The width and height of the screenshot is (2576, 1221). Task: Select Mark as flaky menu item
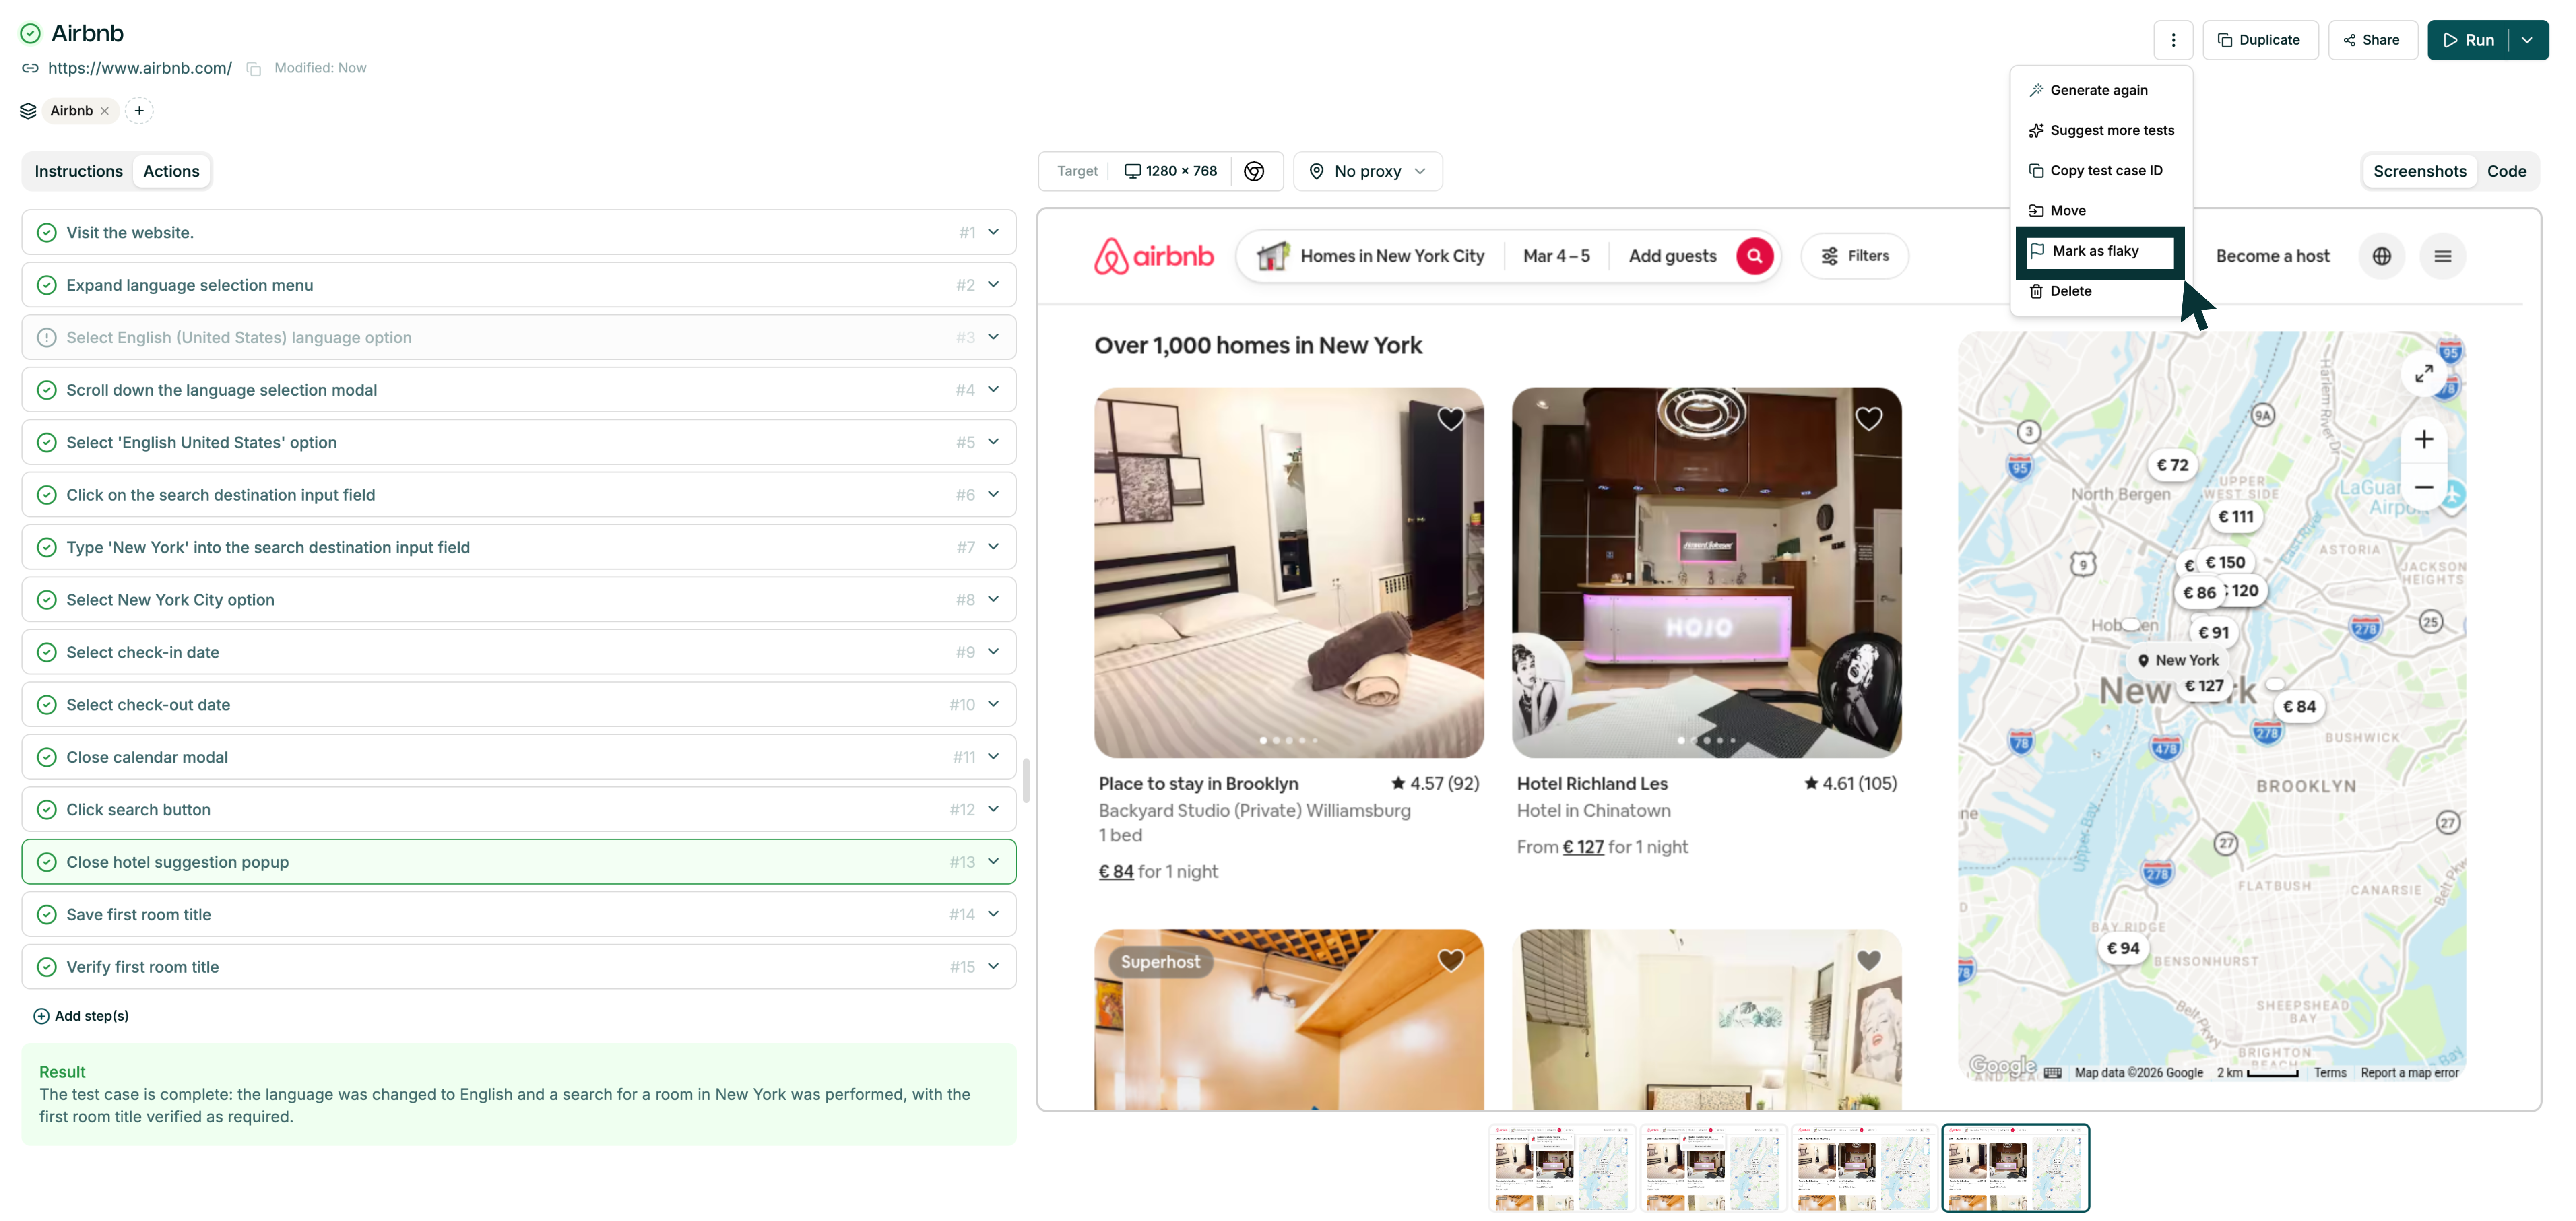[2095, 251]
